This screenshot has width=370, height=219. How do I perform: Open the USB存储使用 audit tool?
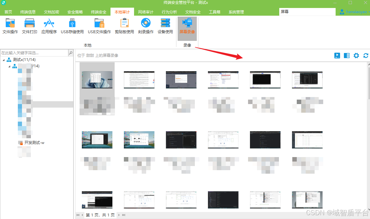(72, 26)
